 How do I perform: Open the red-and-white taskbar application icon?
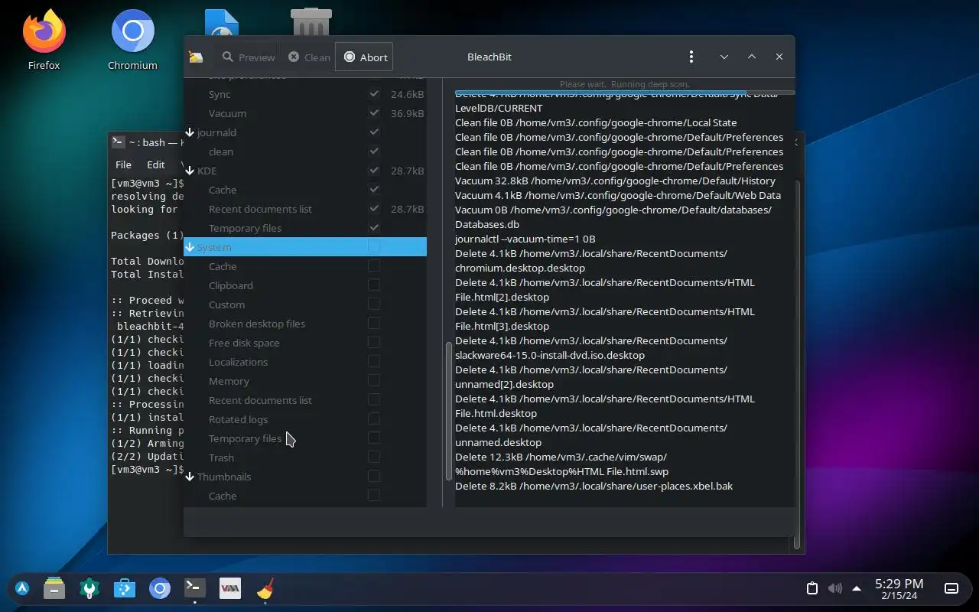(x=230, y=588)
